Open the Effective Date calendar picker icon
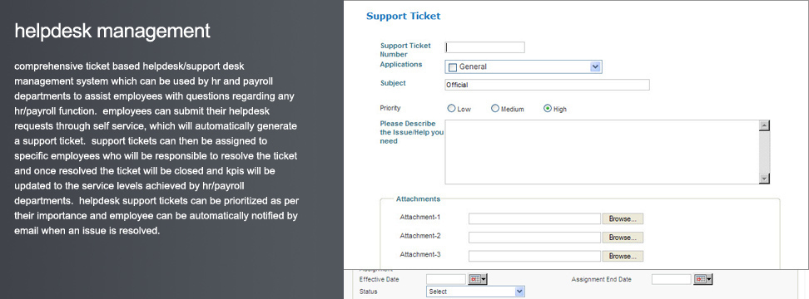 click(477, 279)
